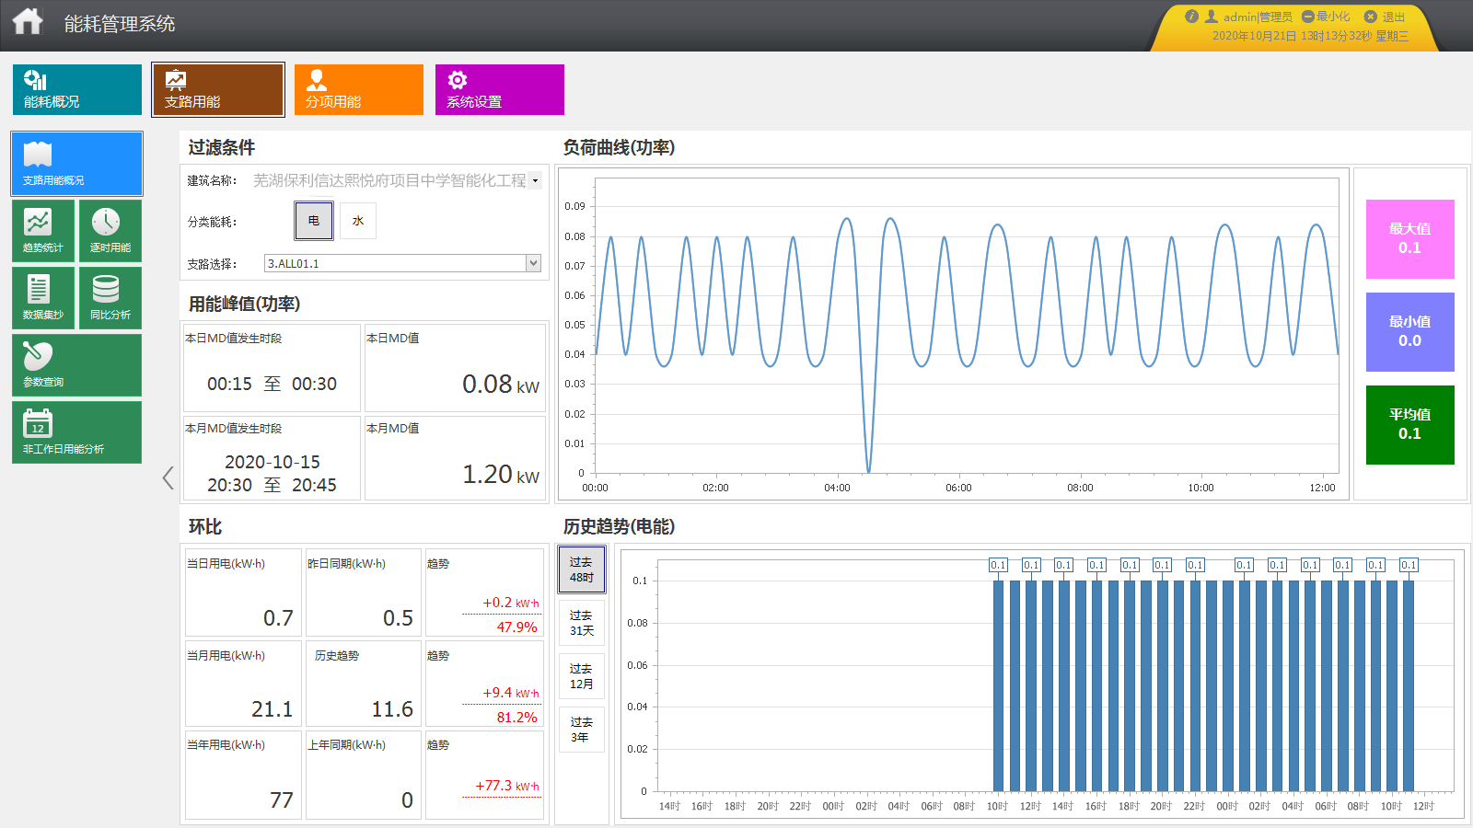Click the home icon in the header

pyautogui.click(x=28, y=22)
